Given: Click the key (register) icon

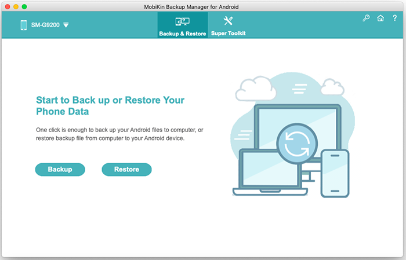Looking at the screenshot, I should click(x=366, y=18).
